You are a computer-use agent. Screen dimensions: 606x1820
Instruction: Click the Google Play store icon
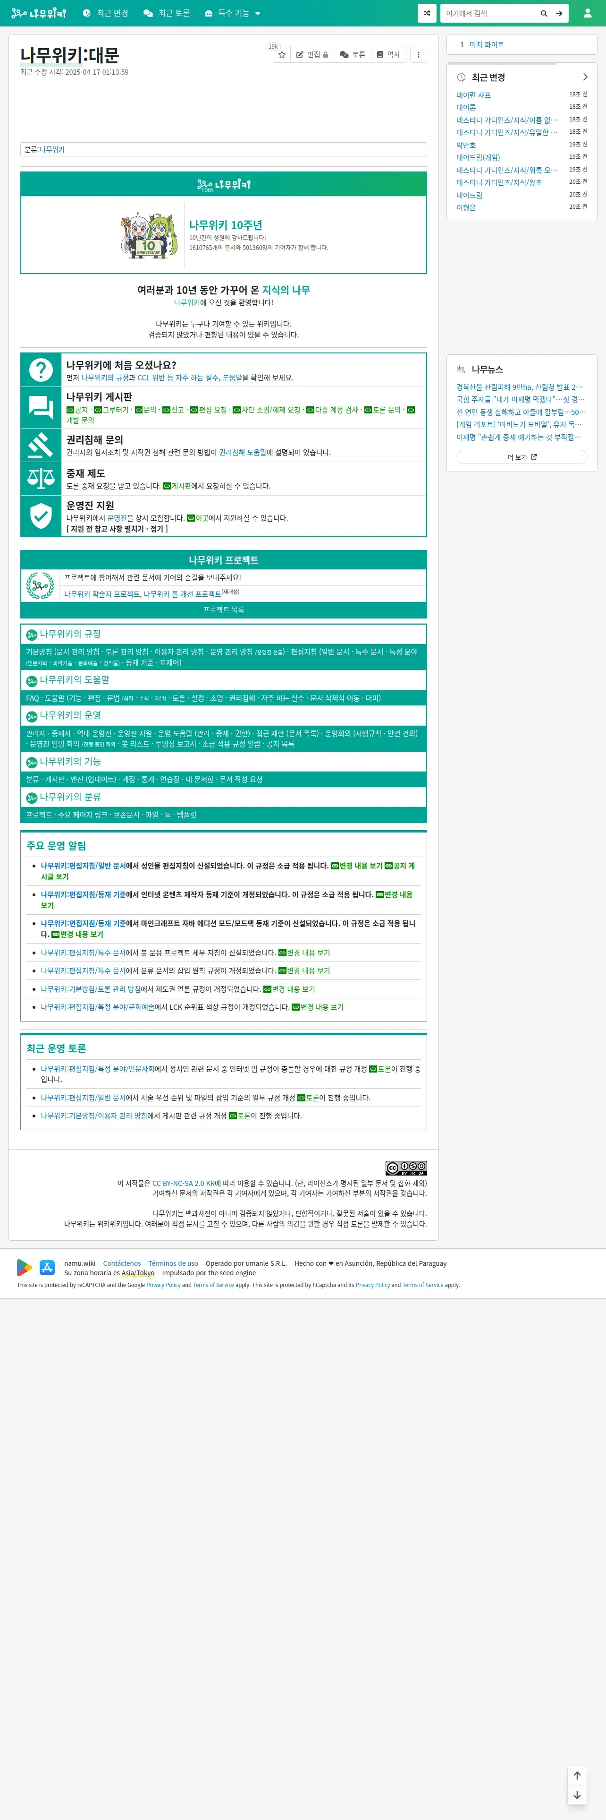click(25, 1268)
